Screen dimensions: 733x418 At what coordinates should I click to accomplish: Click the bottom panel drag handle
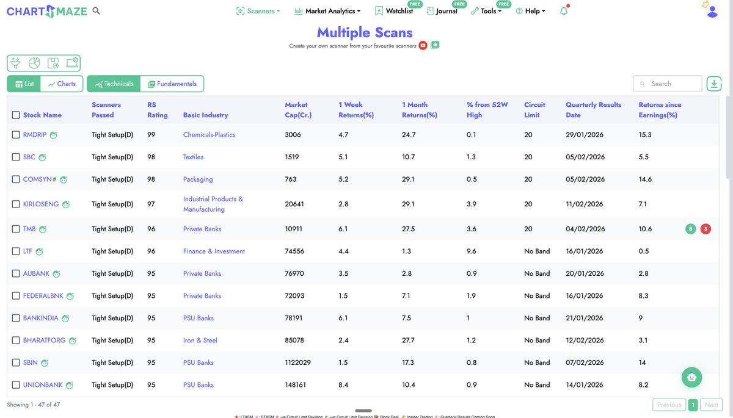click(x=363, y=411)
